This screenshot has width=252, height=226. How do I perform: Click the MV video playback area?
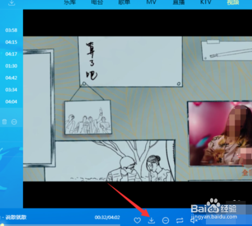pos(137,109)
